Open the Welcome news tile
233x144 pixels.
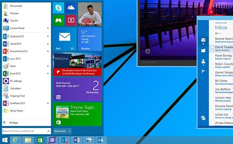77,64
